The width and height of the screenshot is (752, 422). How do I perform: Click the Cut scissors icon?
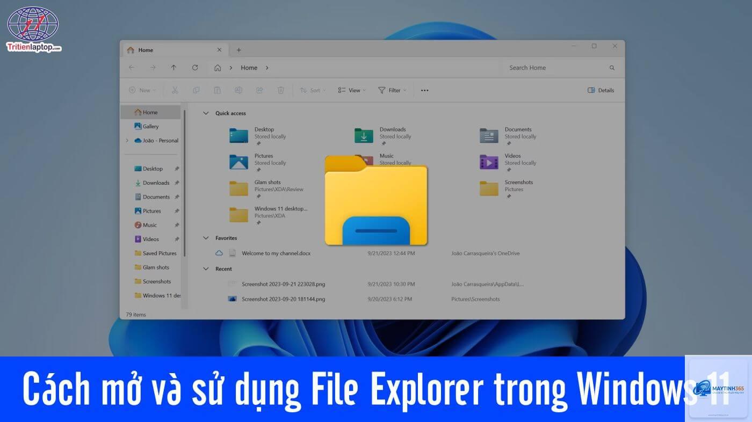pyautogui.click(x=175, y=90)
